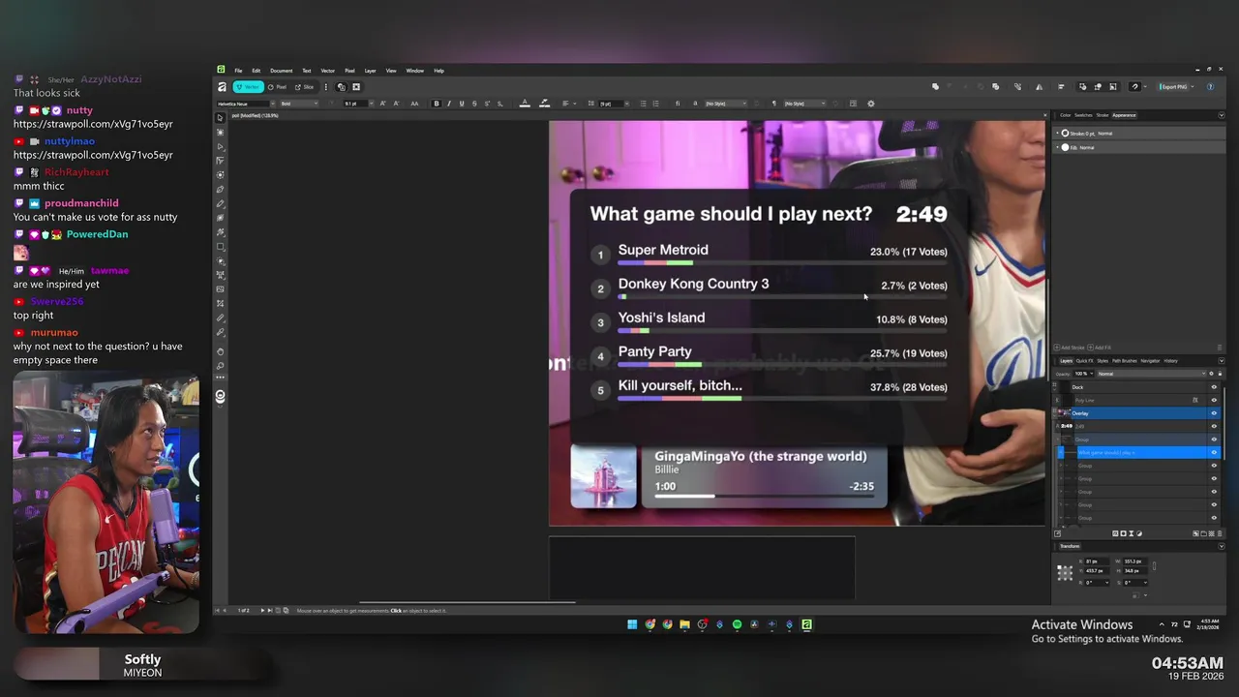Open the bulleted list option
The width and height of the screenshot is (1239, 697).
tap(643, 104)
